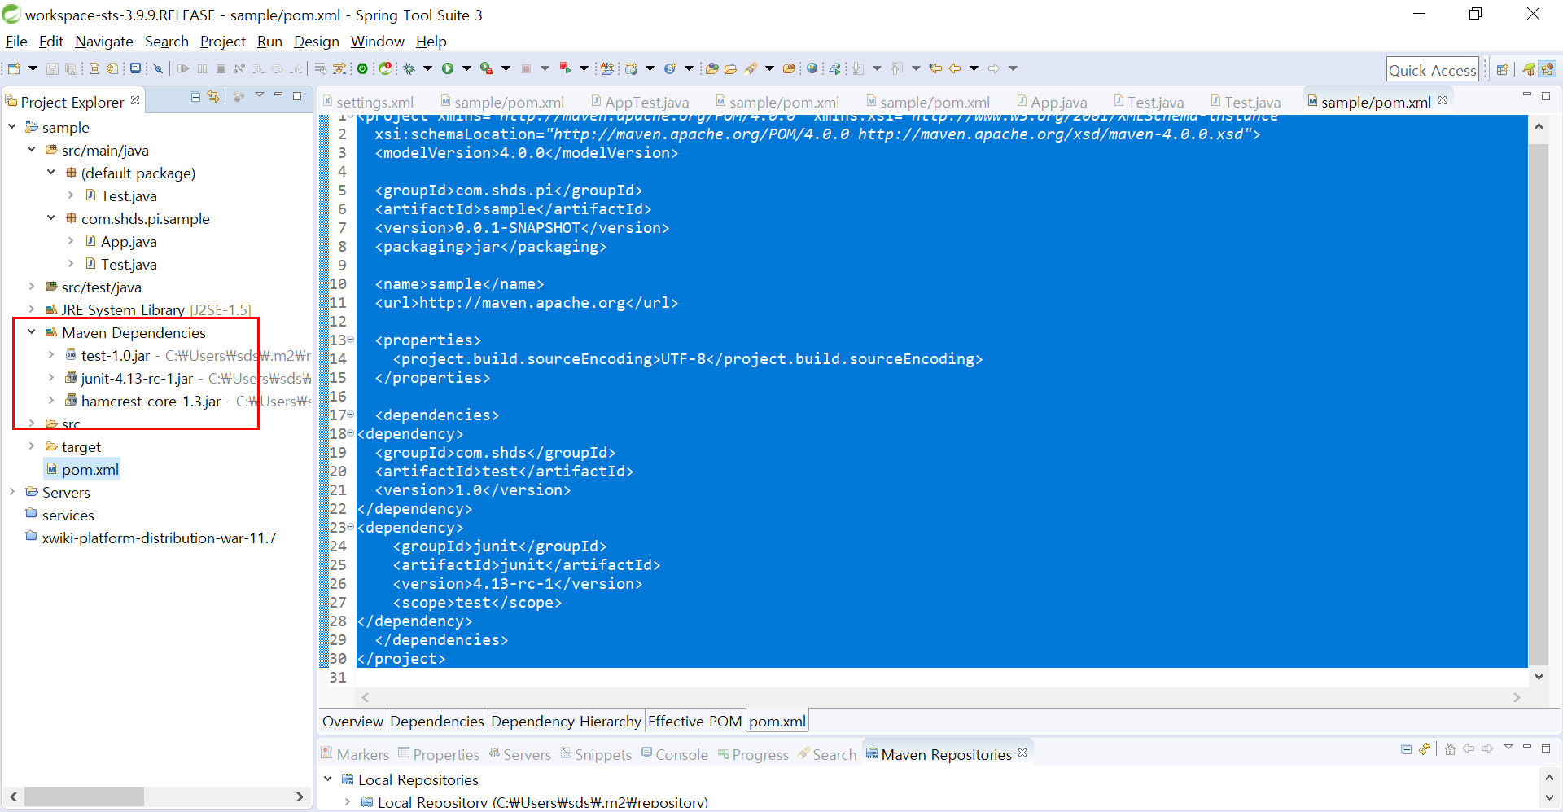Click Collapse All in Maven Repositories view
Viewport: 1563px width, 812px height.
(1407, 749)
